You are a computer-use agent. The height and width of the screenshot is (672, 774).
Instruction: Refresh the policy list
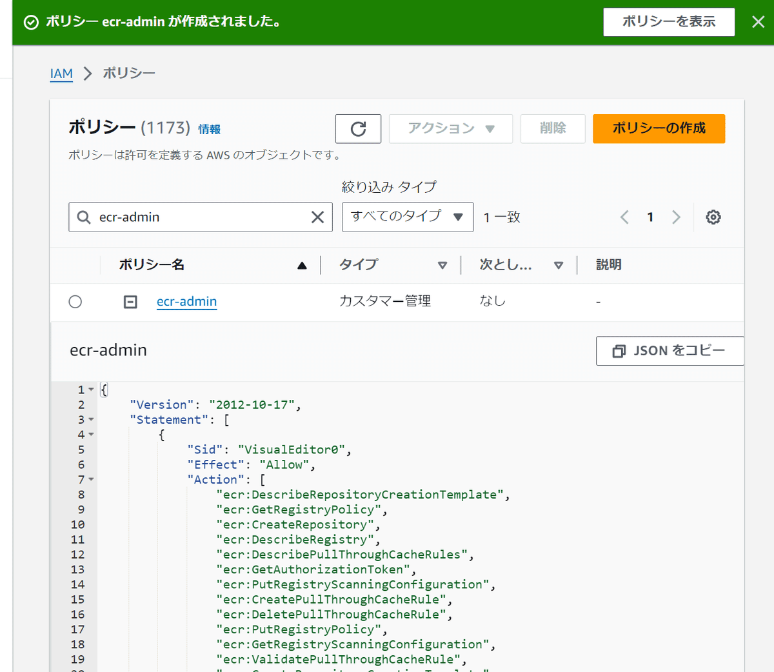click(x=358, y=128)
